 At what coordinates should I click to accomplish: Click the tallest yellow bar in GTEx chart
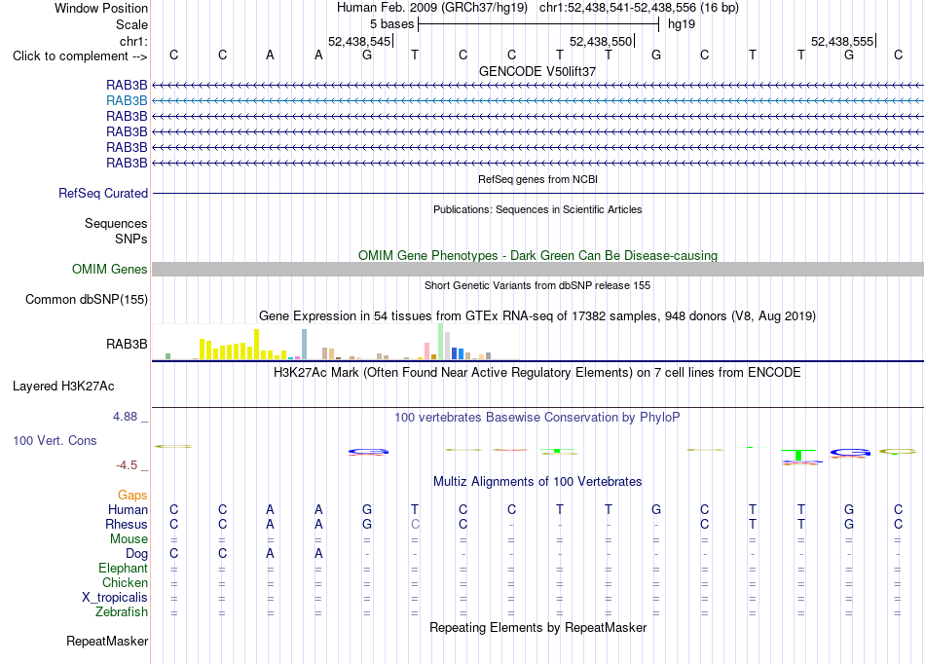coord(257,345)
